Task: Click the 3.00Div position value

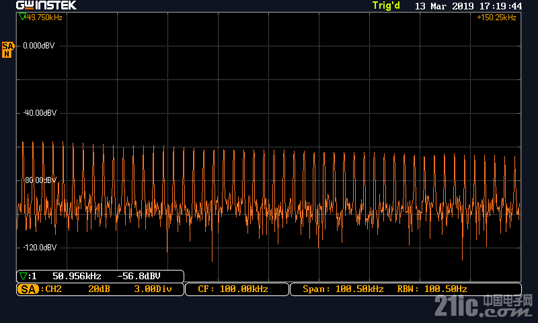Action: (153, 289)
